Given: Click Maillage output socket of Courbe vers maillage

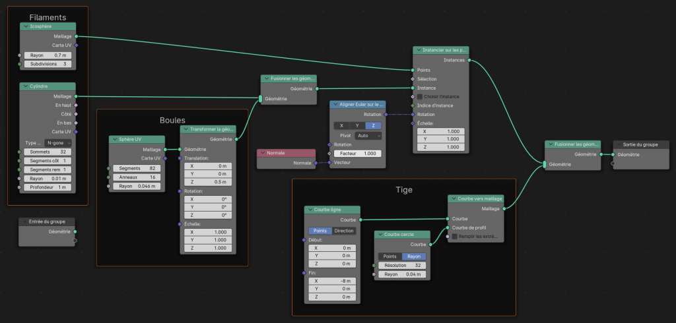Looking at the screenshot, I should click(x=504, y=208).
